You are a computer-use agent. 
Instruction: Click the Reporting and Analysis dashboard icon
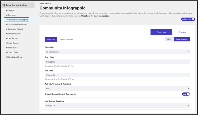[3, 5]
